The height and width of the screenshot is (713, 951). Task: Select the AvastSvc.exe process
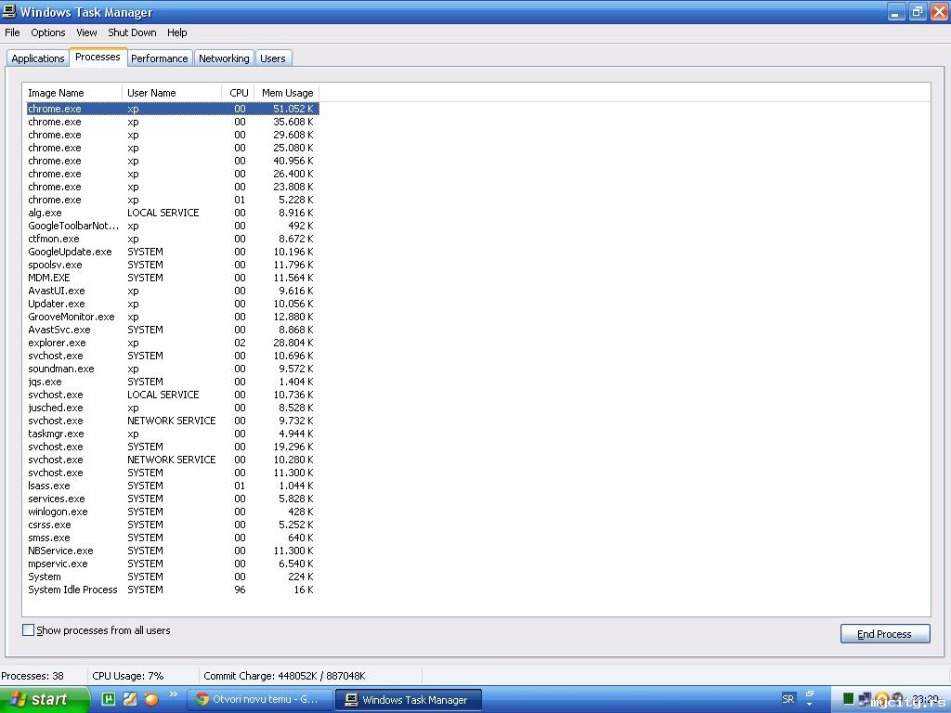coord(172,330)
